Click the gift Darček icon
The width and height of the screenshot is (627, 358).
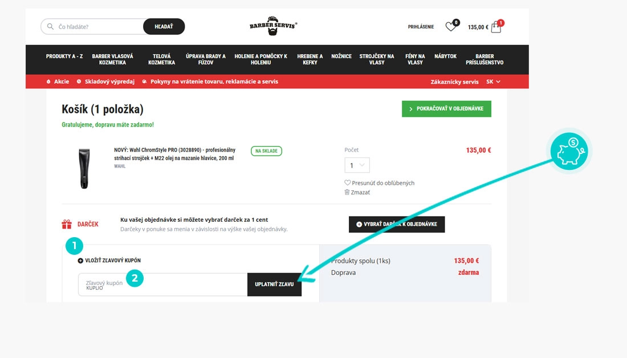point(66,224)
